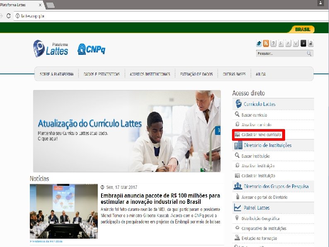
Task: Click the site info icon in address bar
Action: coord(17,16)
